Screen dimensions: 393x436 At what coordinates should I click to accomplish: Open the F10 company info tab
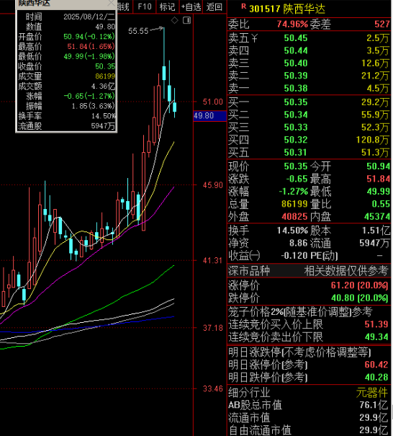coord(145,6)
